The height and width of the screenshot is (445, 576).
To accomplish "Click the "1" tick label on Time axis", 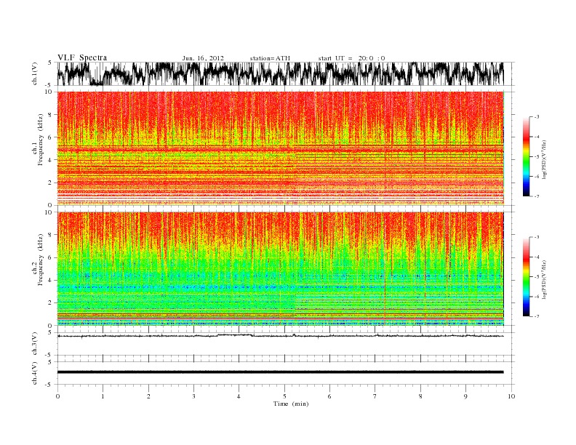I will tap(103, 396).
